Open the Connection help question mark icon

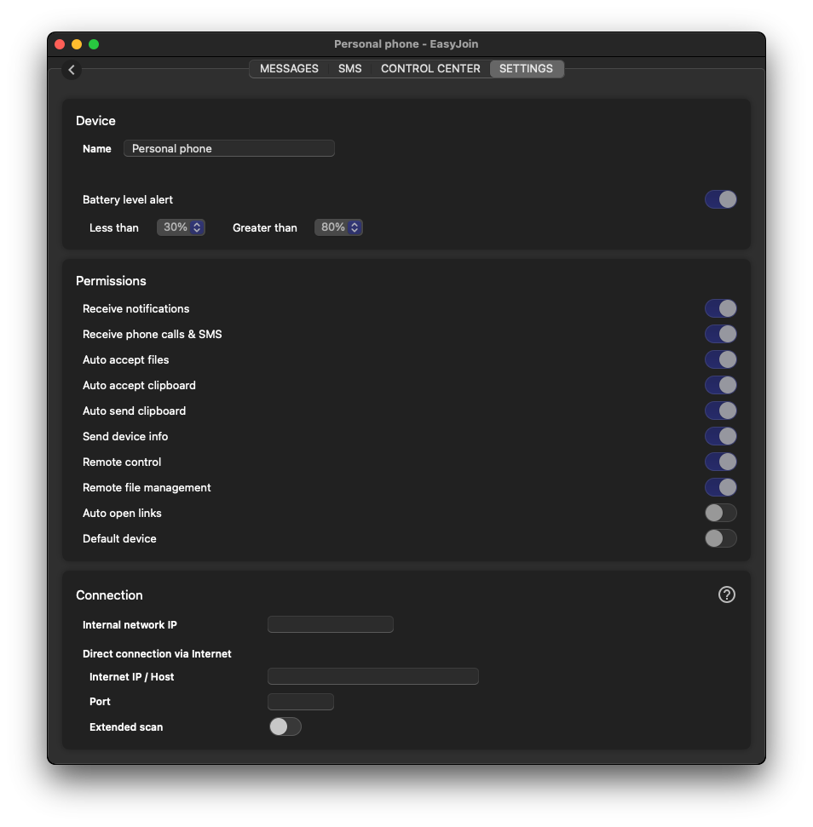pos(726,594)
